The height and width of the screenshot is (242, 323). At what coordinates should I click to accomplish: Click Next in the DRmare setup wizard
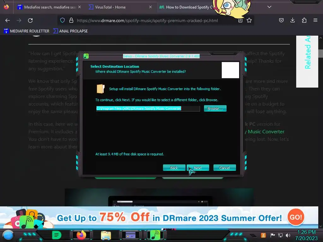coord(198,168)
